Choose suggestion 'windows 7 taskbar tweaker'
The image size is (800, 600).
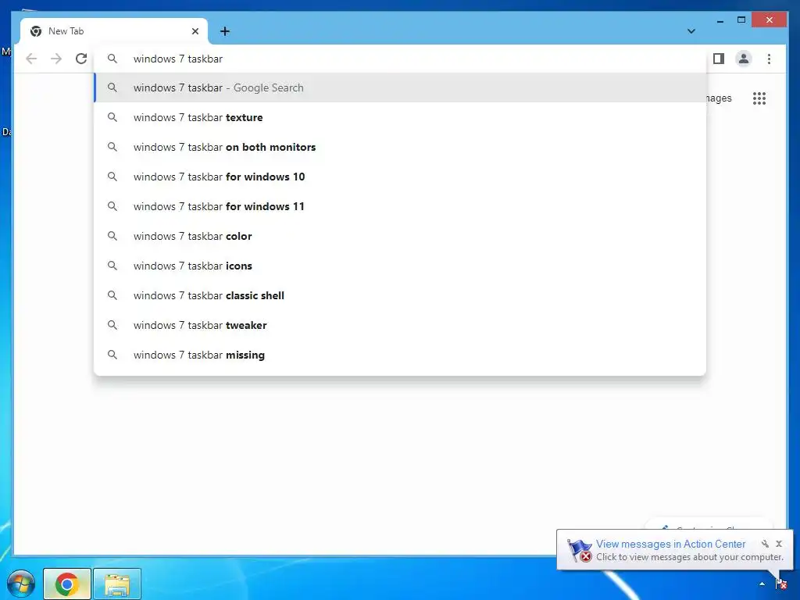point(400,325)
